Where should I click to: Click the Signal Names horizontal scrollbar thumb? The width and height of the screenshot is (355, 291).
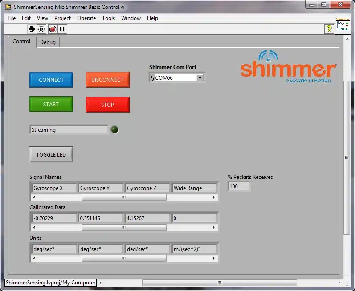pos(124,197)
